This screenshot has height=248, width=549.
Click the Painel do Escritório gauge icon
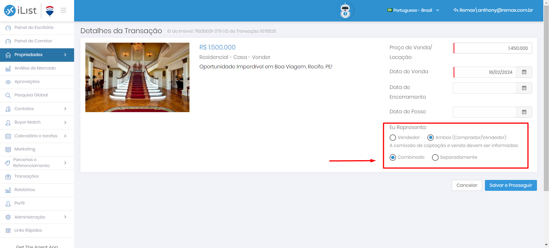[8, 28]
